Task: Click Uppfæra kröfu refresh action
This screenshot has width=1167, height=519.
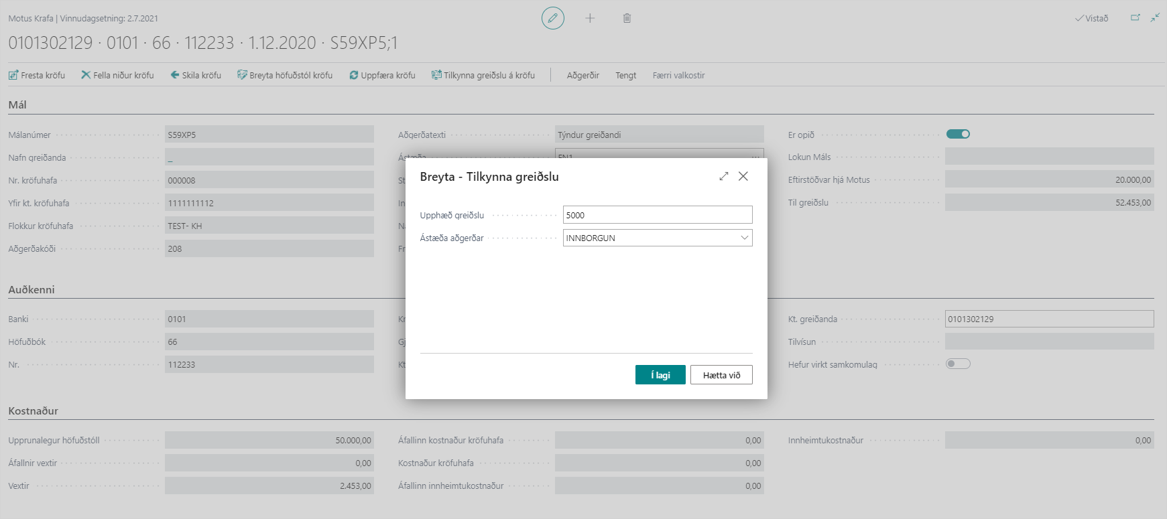Action: pos(382,75)
